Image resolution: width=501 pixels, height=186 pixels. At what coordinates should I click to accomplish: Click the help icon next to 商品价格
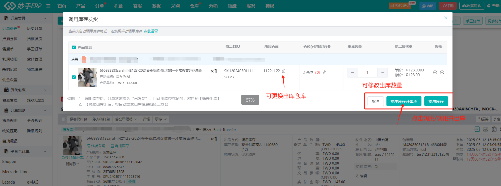pos(411,46)
